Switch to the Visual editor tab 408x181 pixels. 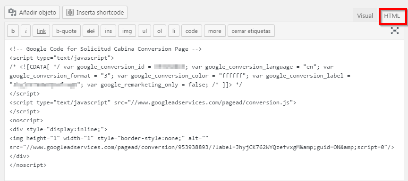click(x=365, y=16)
